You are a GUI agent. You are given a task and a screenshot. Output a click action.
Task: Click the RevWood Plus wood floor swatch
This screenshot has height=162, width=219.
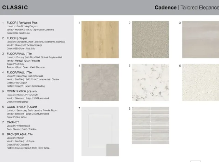pos(100,40)
